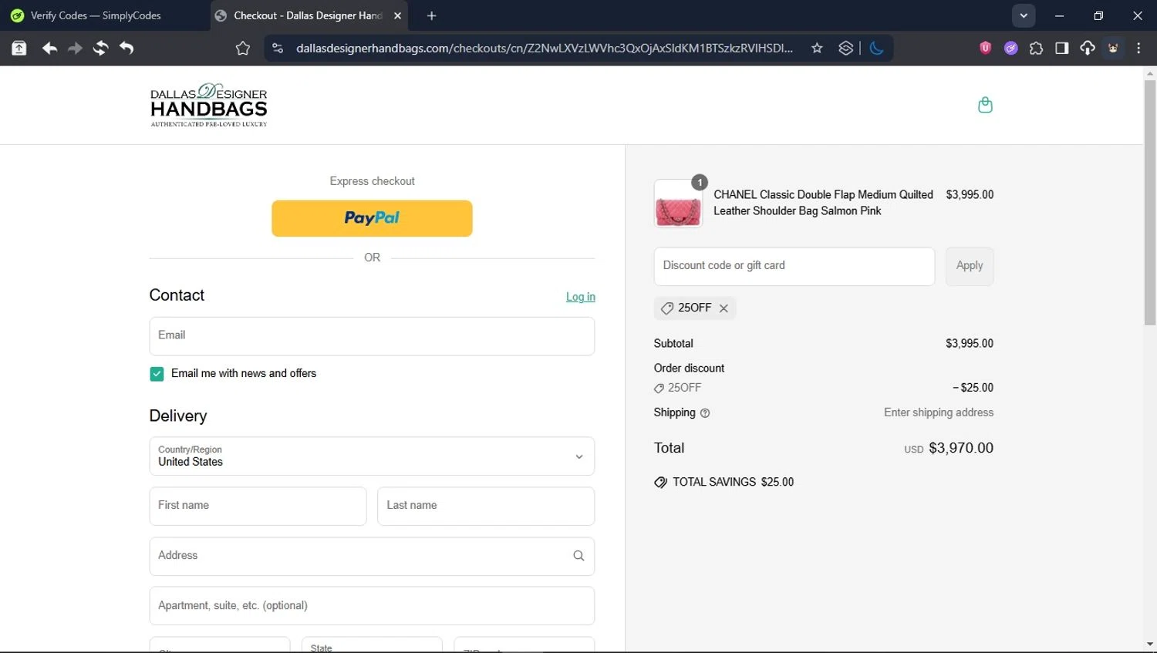Click the address search magnifier icon

tap(578, 556)
